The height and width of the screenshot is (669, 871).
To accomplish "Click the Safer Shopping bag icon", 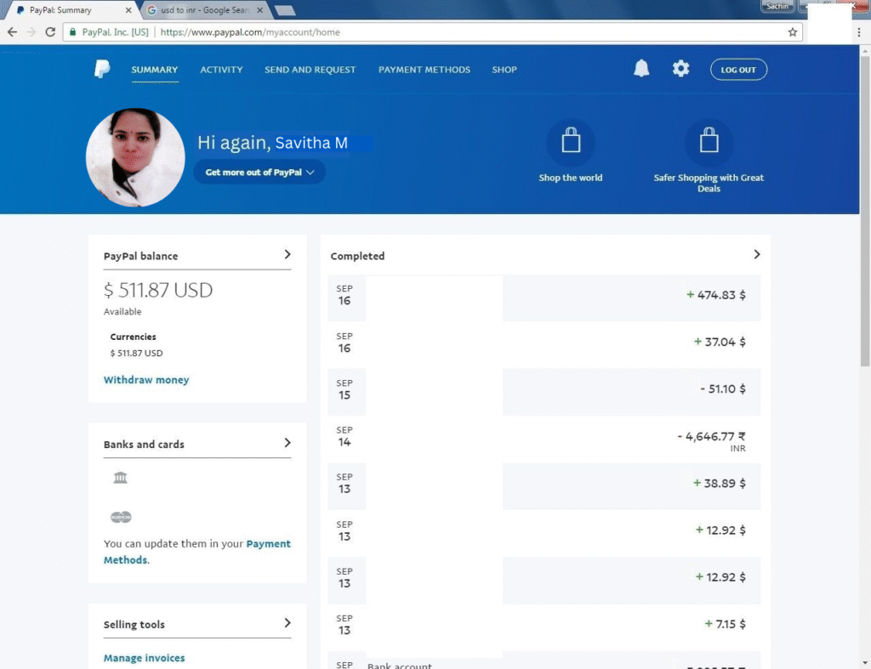I will pos(709,142).
